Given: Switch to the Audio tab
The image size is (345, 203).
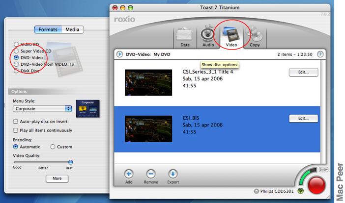Looking at the screenshot, I should click(x=208, y=37).
